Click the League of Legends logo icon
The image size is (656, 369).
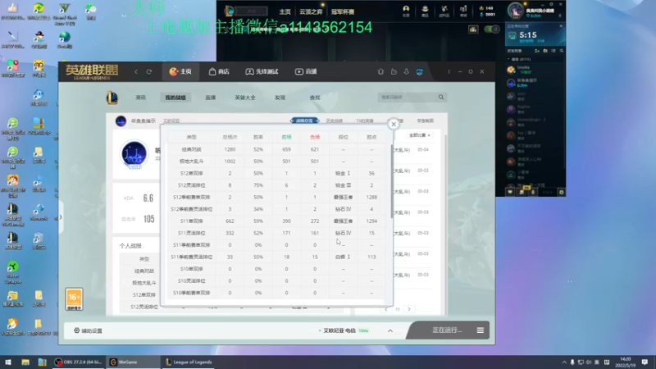point(112,98)
